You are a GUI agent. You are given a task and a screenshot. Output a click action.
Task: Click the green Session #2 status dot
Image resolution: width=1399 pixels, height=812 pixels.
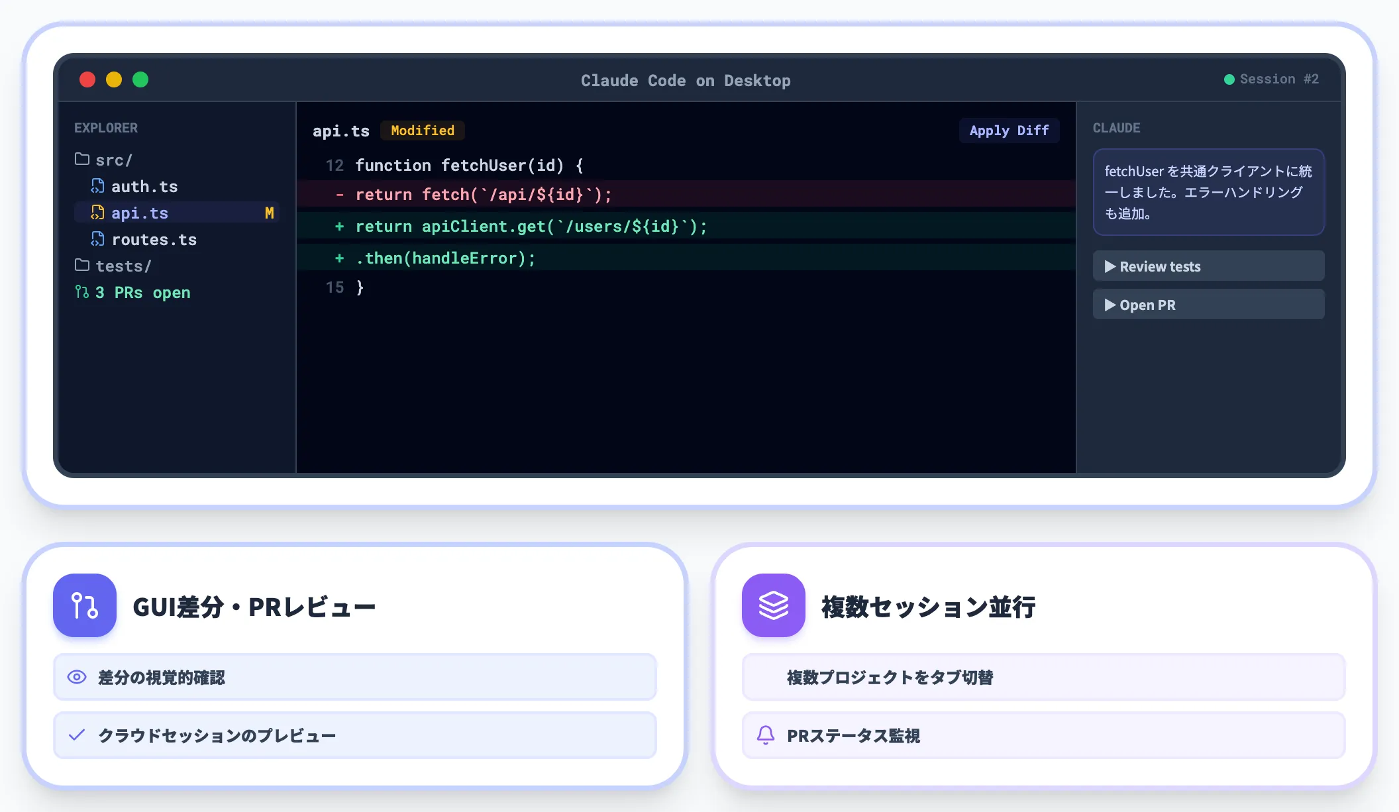[x=1229, y=79]
